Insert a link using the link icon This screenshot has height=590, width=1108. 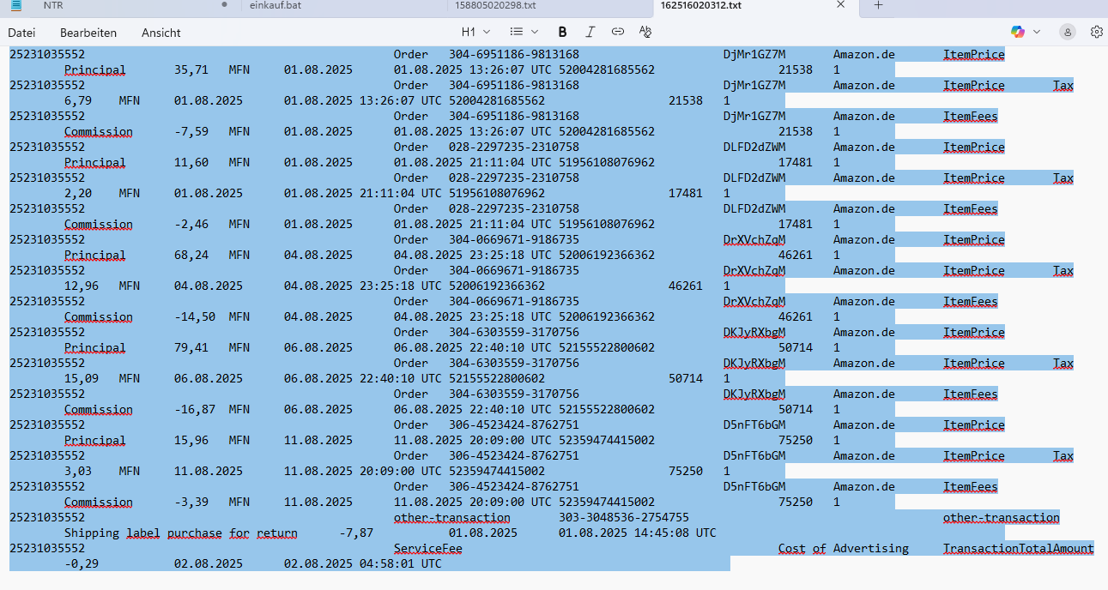(617, 32)
